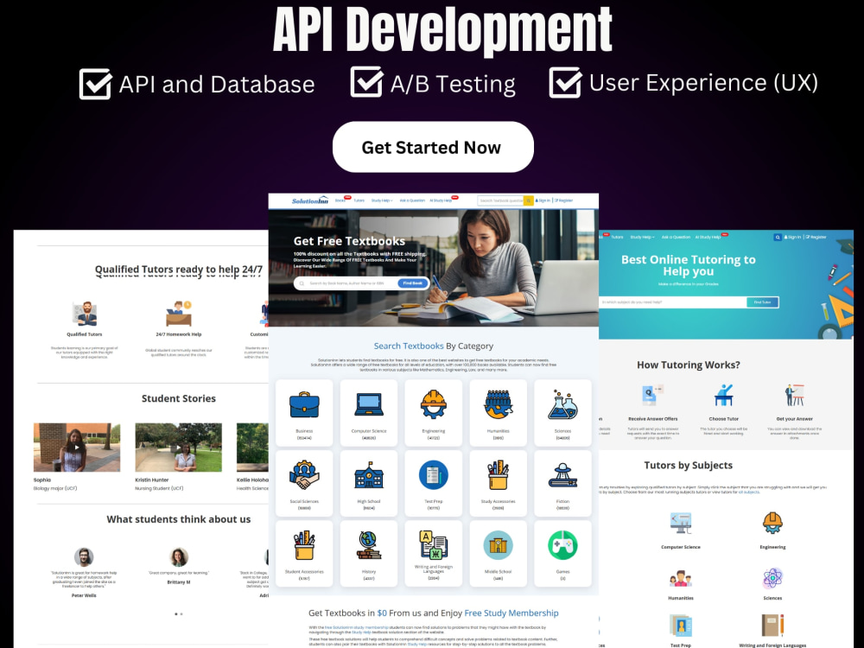The width and height of the screenshot is (864, 648).
Task: Play Kristin Hunter's student story video
Action: click(179, 448)
